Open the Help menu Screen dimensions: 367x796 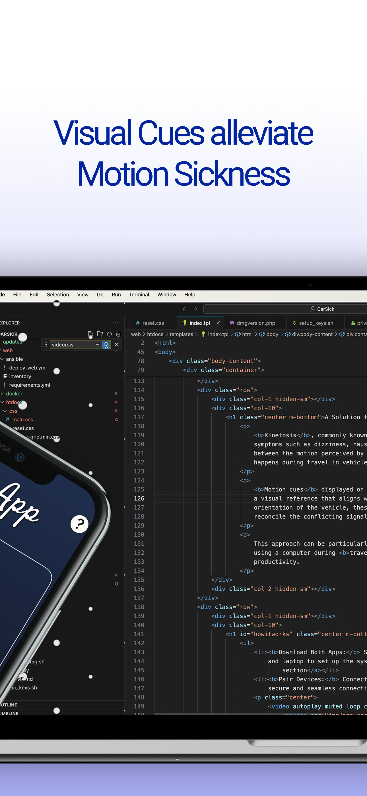coord(190,295)
